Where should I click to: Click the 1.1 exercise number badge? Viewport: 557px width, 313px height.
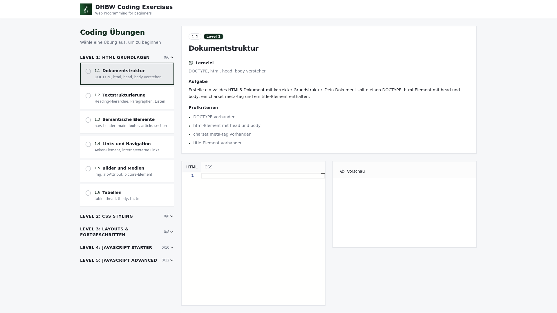(195, 37)
